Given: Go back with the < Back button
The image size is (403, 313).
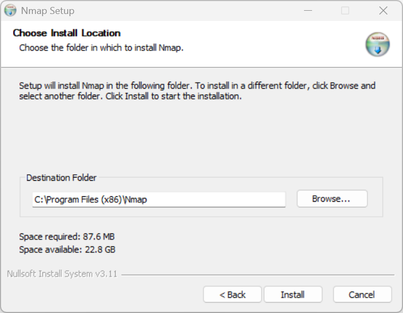Looking at the screenshot, I should pyautogui.click(x=232, y=295).
